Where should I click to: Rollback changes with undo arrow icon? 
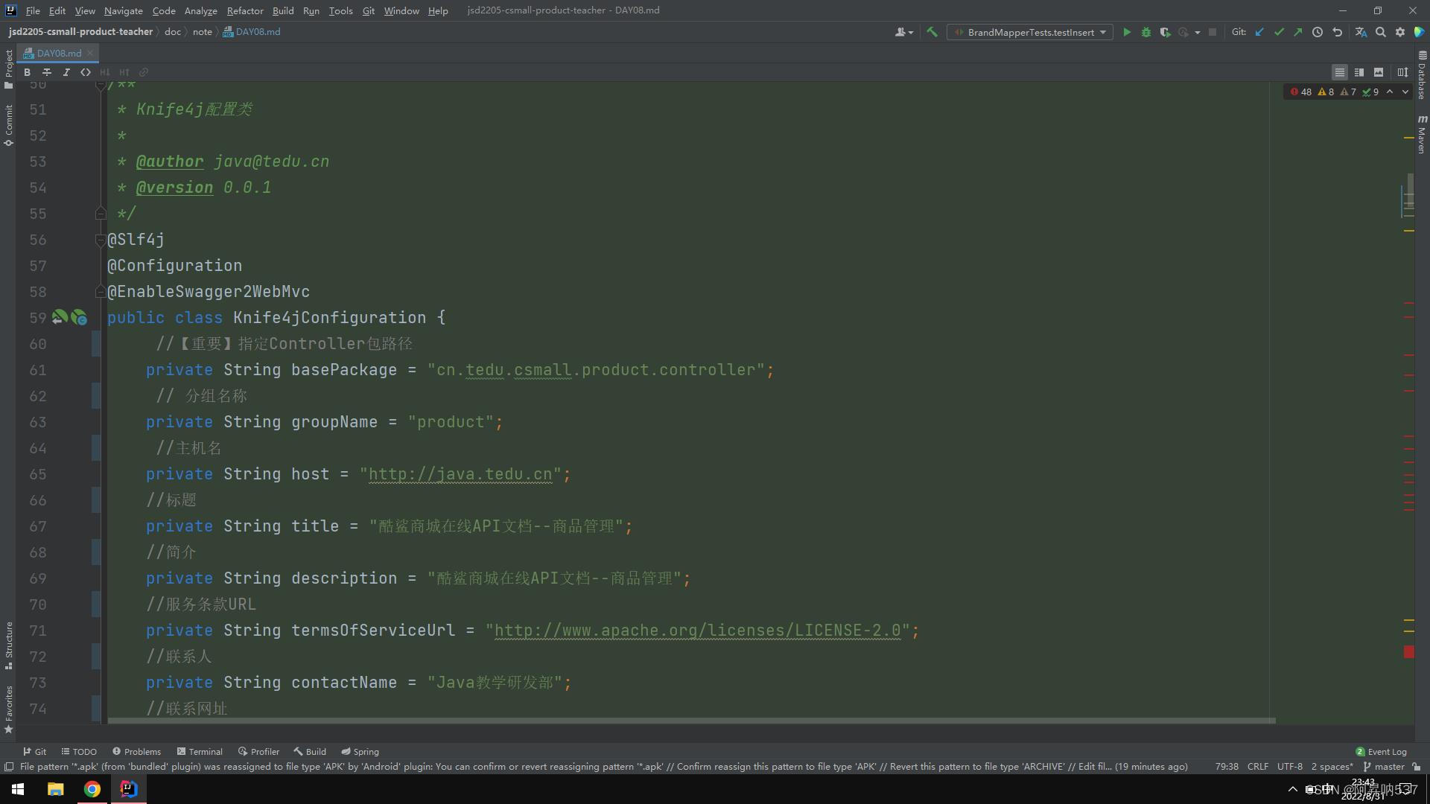[1337, 32]
